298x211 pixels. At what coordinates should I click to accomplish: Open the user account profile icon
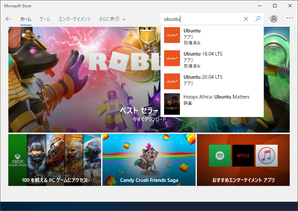(x=274, y=19)
